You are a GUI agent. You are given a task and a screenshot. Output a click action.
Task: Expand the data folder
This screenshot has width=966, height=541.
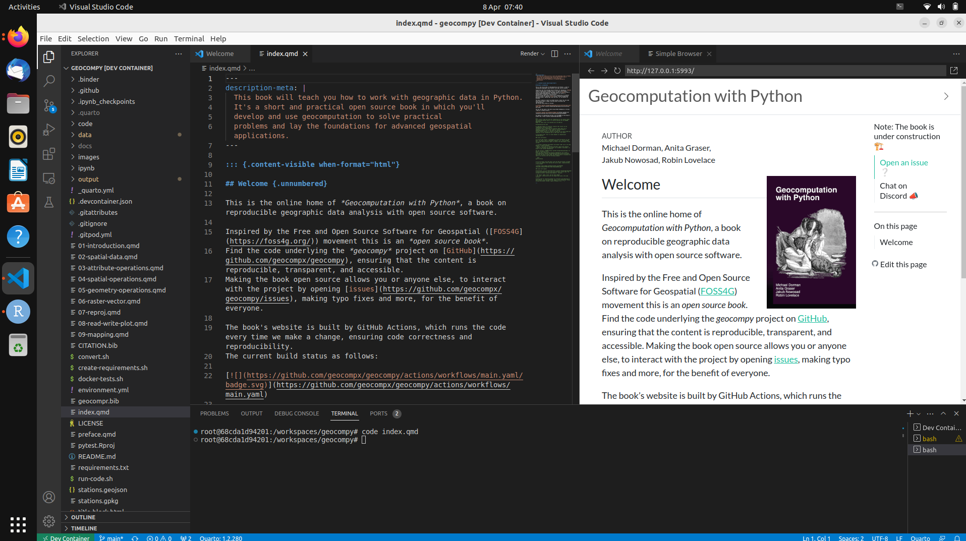85,135
